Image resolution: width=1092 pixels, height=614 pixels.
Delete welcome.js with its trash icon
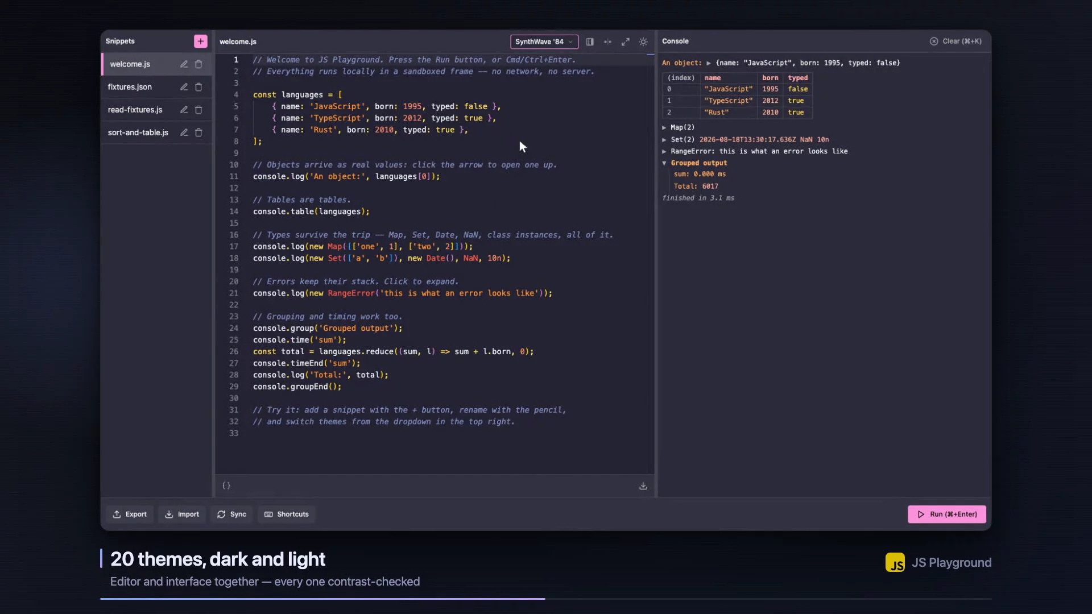[x=198, y=64]
